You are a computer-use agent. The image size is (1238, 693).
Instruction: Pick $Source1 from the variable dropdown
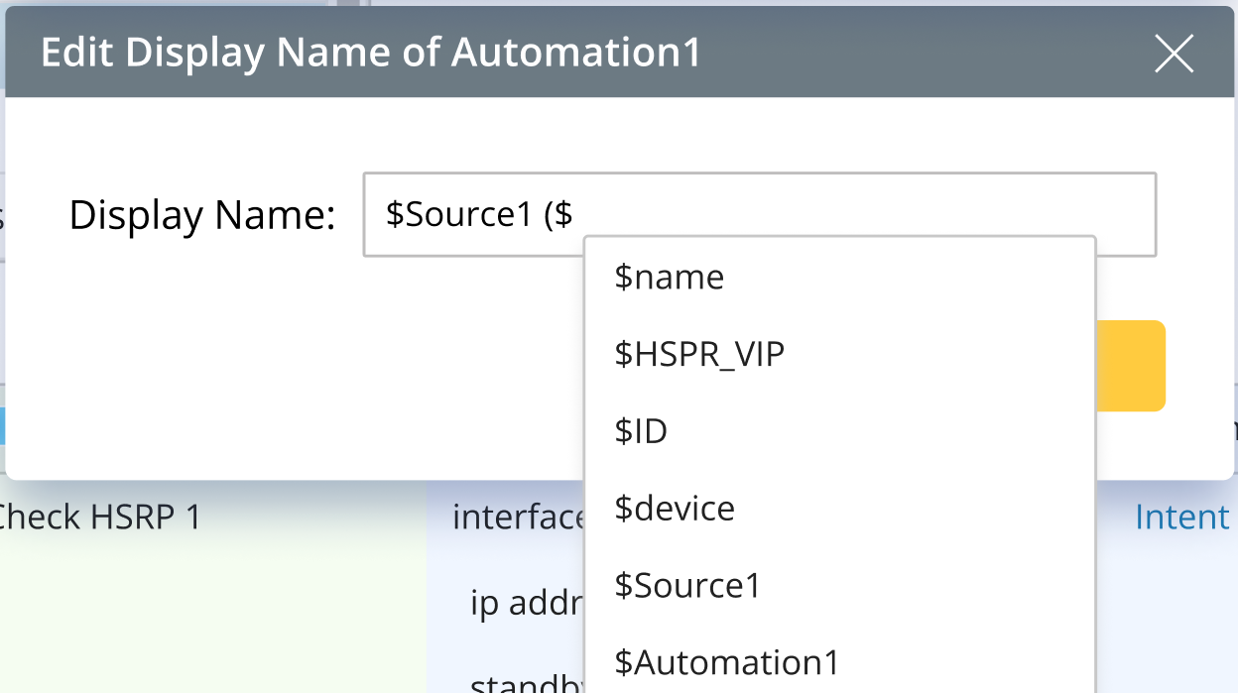pos(686,586)
